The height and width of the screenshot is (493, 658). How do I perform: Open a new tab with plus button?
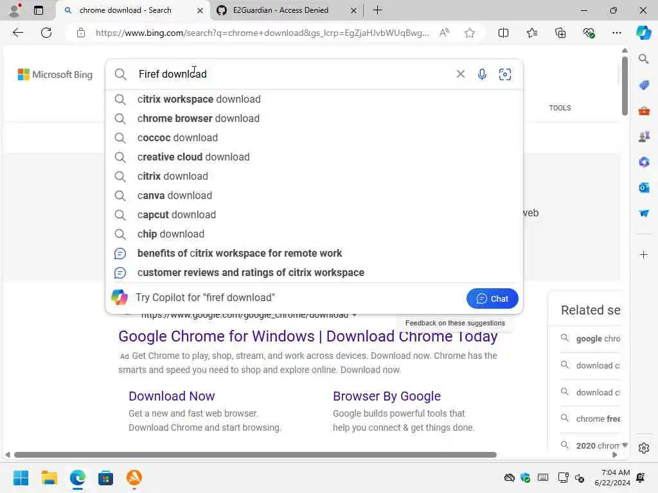pyautogui.click(x=377, y=10)
